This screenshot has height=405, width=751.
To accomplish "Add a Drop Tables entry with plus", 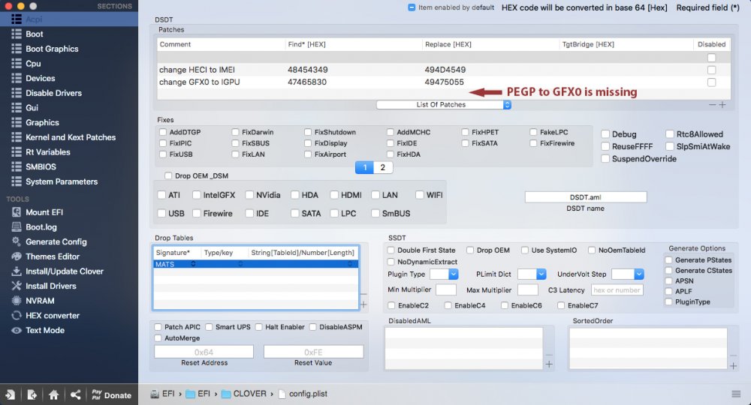I will point(363,304).
